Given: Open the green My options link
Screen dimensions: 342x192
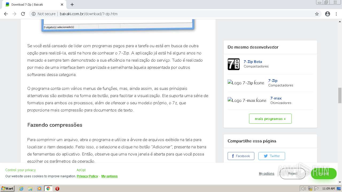Looking at the screenshot, I should click(110, 176).
